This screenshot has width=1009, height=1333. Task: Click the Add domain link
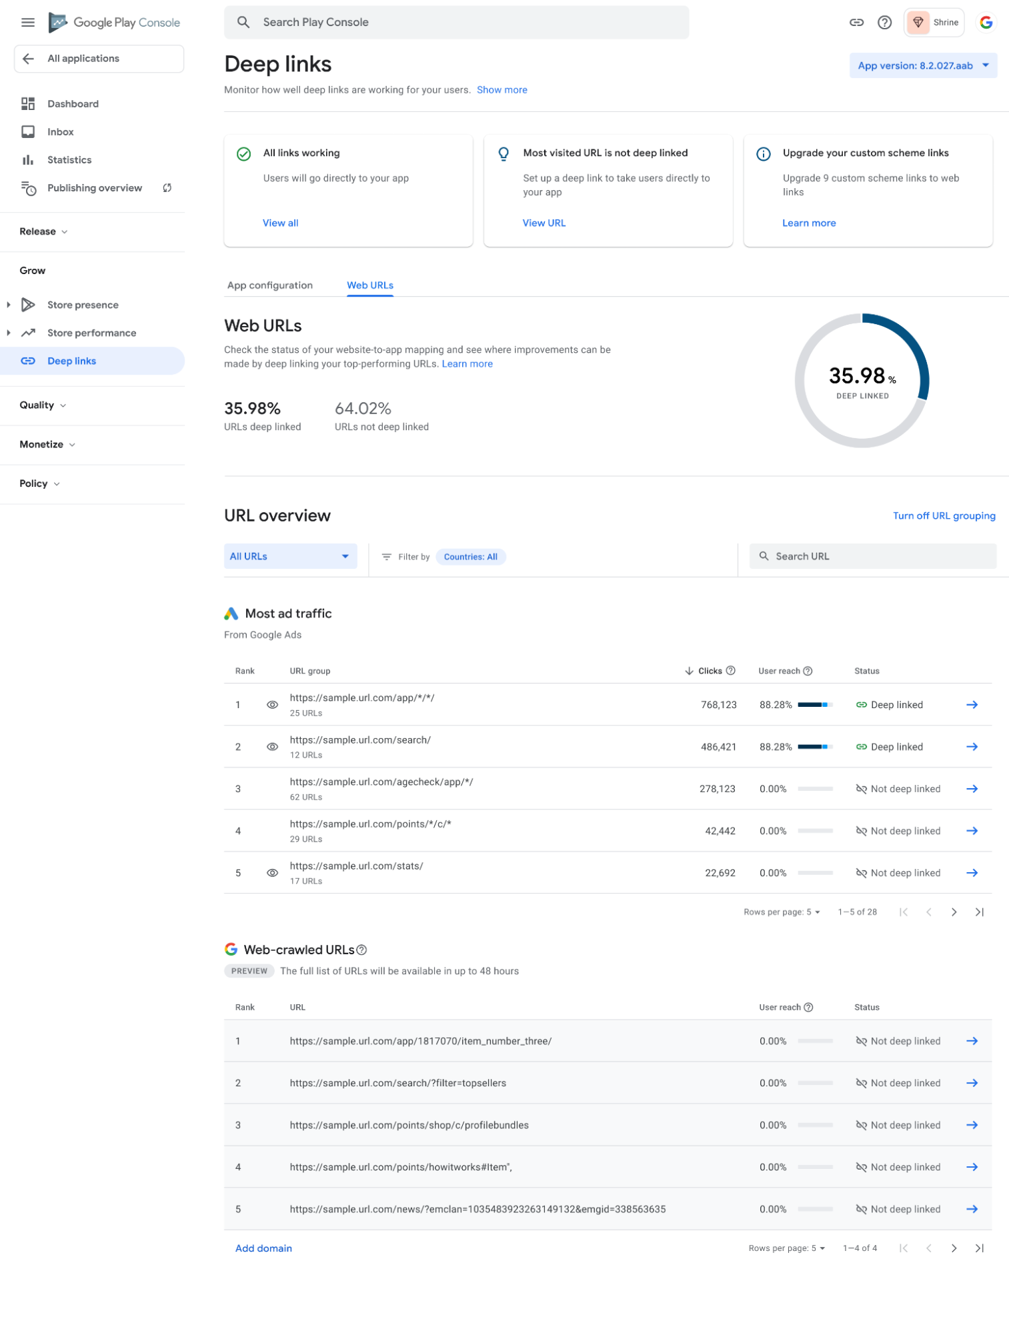point(263,1248)
